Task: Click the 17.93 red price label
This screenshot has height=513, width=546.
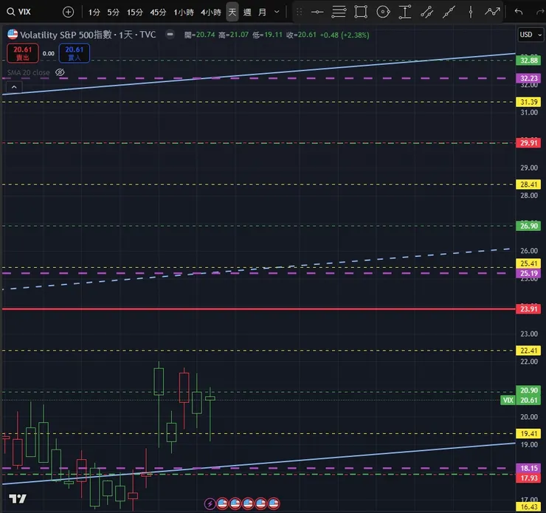Action: pos(528,478)
